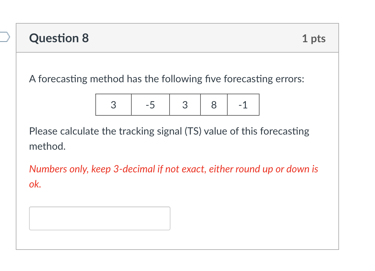Select the table cell containing -5

[x=150, y=105]
